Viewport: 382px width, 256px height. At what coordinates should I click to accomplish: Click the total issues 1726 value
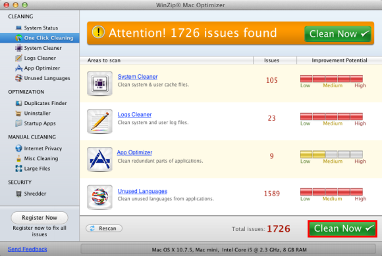click(279, 228)
